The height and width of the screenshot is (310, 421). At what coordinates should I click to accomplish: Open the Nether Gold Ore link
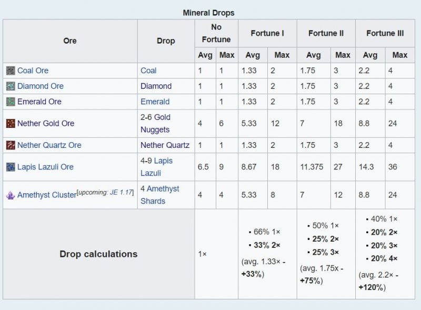(x=46, y=124)
